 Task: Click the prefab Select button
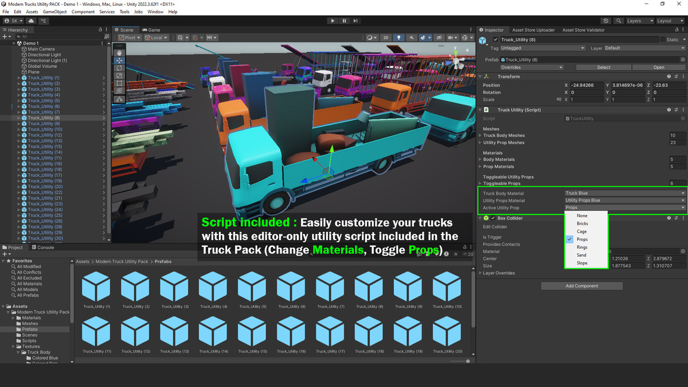[604, 67]
